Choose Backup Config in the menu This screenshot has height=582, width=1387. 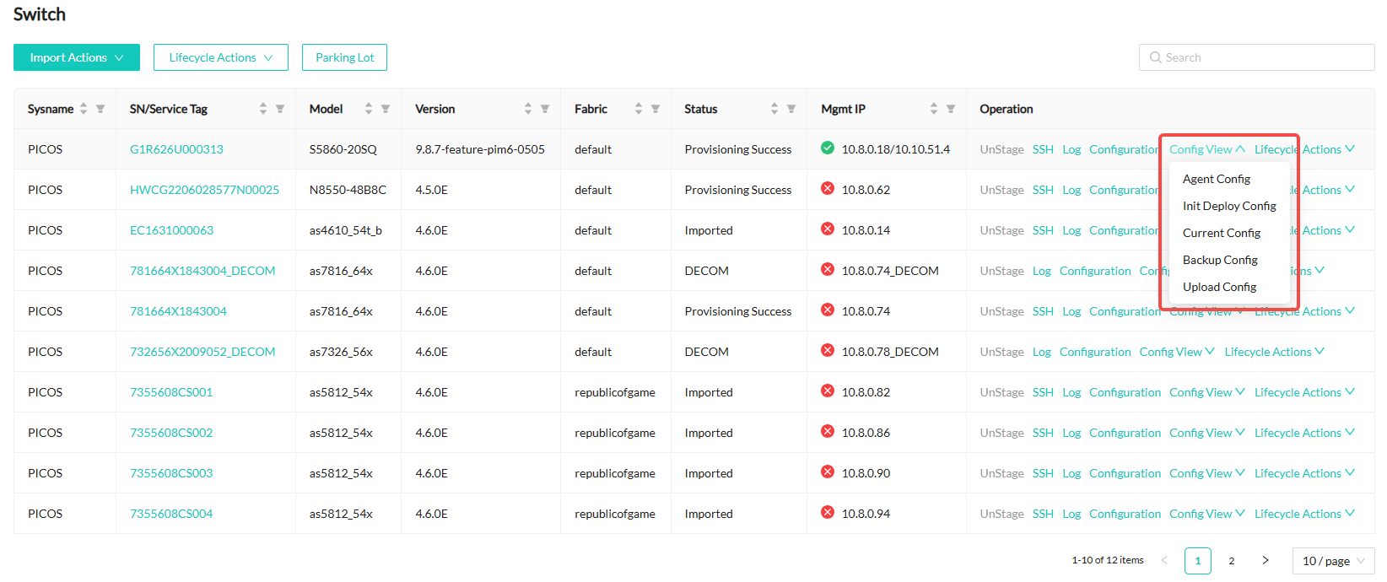coord(1220,260)
